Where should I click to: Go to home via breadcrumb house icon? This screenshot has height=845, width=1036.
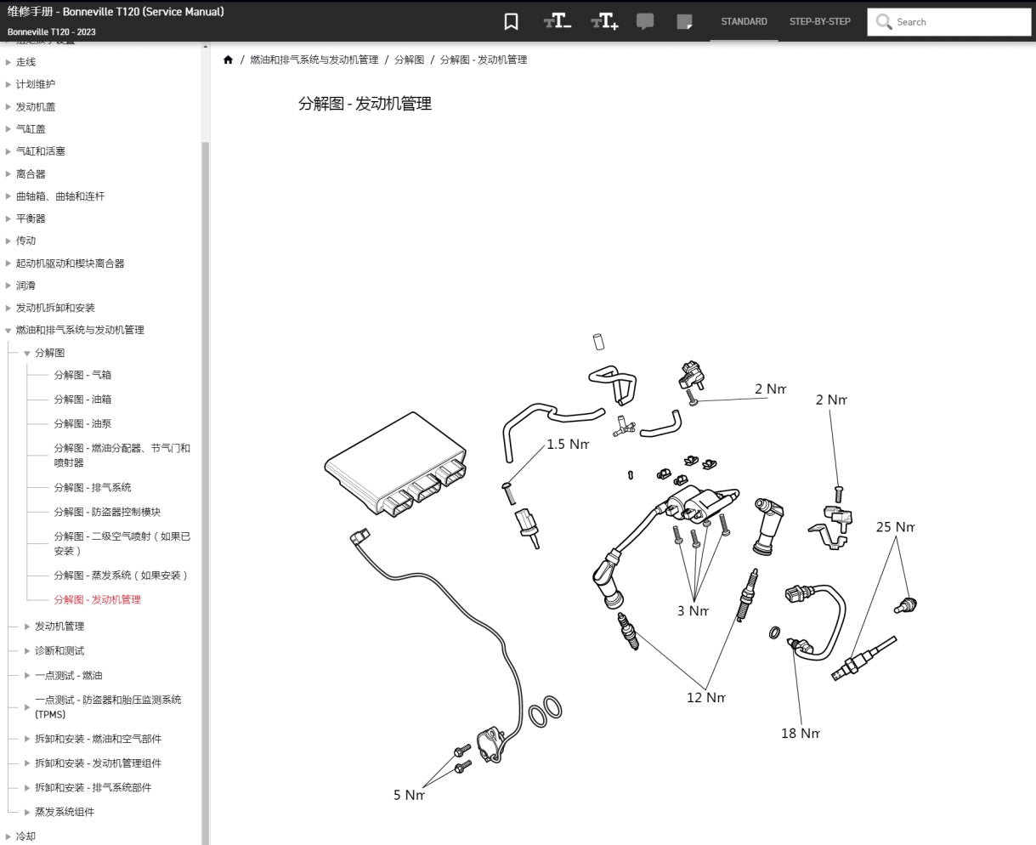tap(228, 60)
